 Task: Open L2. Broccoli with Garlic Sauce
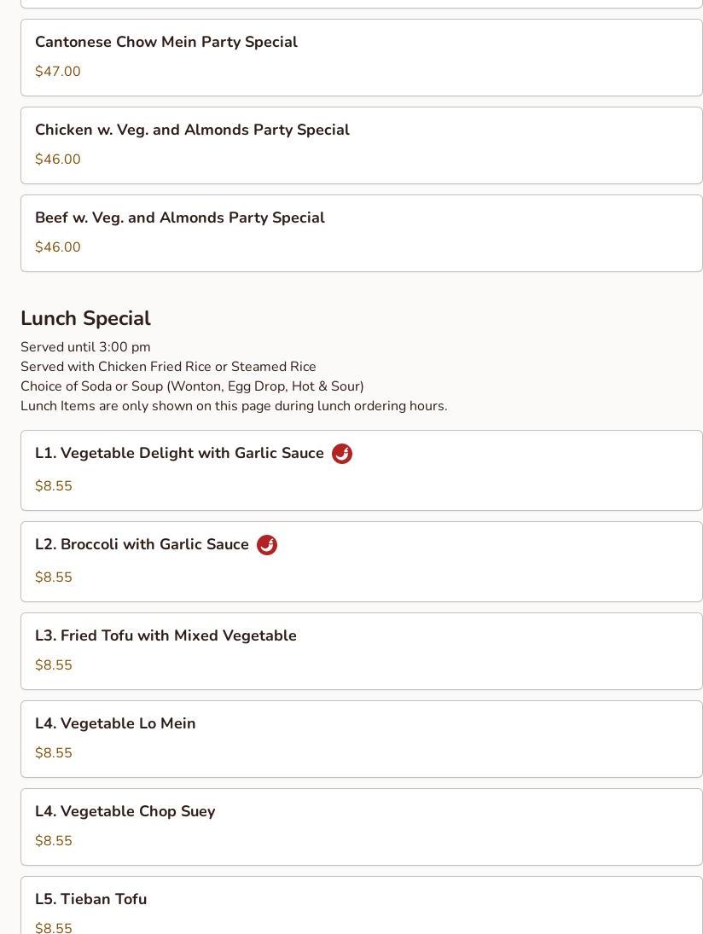362,562
